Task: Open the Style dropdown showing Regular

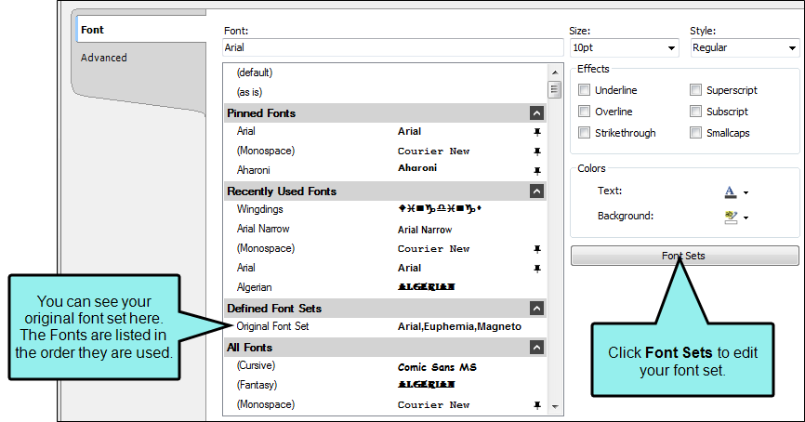Action: point(745,47)
